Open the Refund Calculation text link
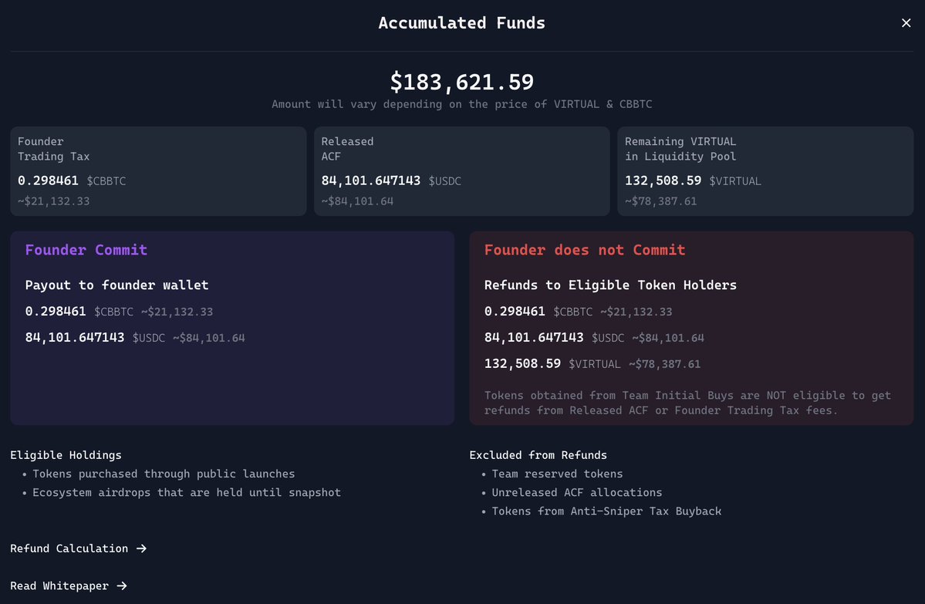The height and width of the screenshot is (604, 925). point(69,548)
